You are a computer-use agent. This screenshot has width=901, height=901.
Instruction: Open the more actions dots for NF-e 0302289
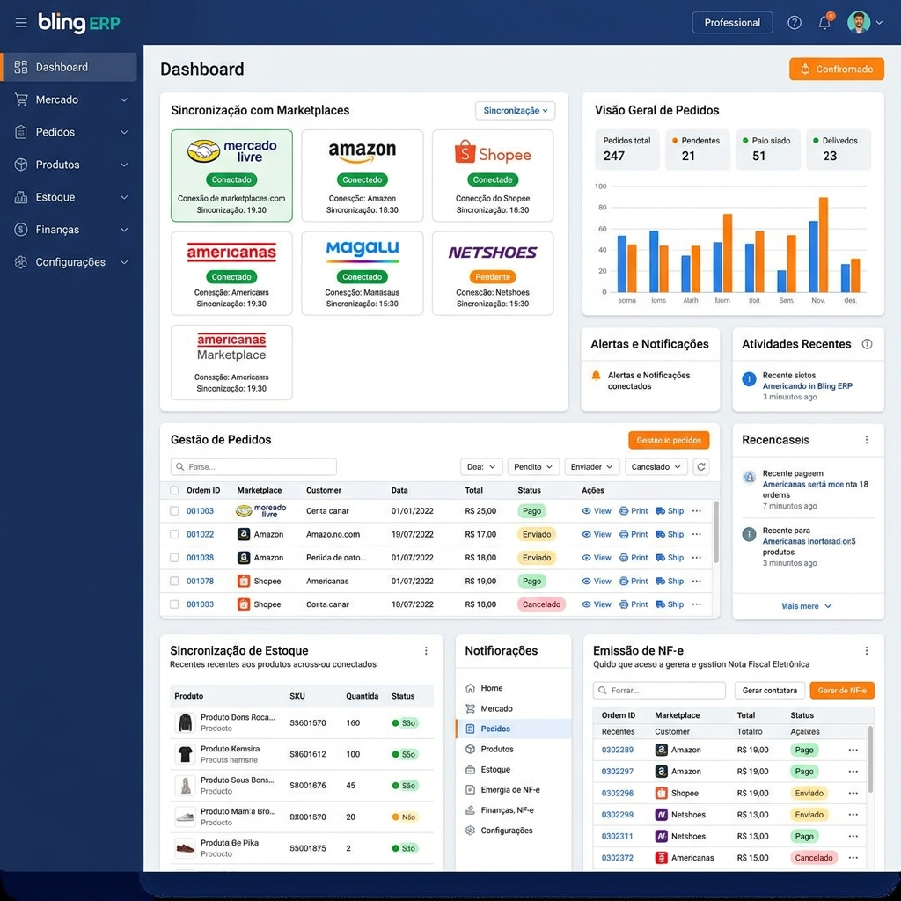(x=853, y=750)
